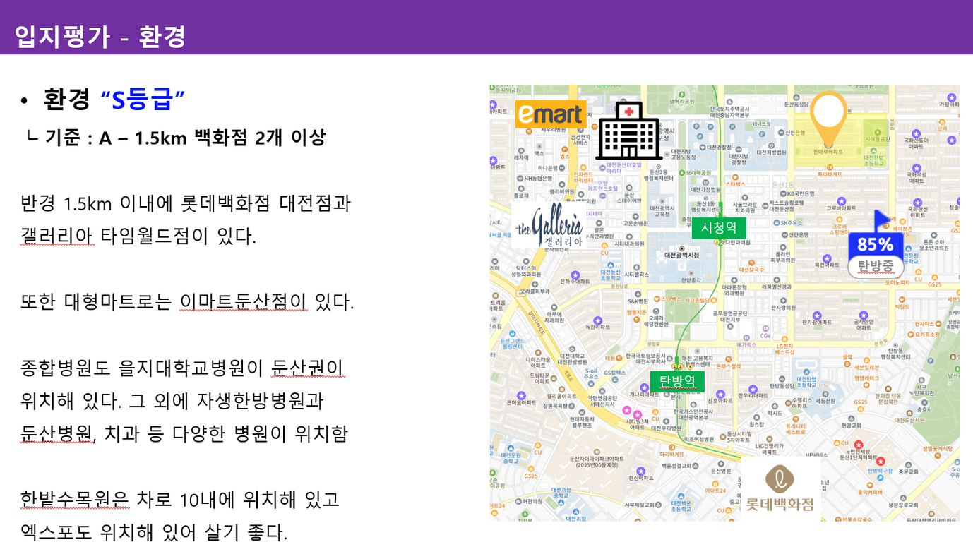
Task: Click the line 갤러리아 타임월드점이 있다.
Action: coord(138,236)
